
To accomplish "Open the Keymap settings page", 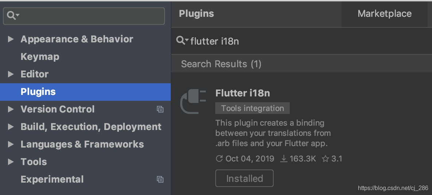I will coord(40,57).
